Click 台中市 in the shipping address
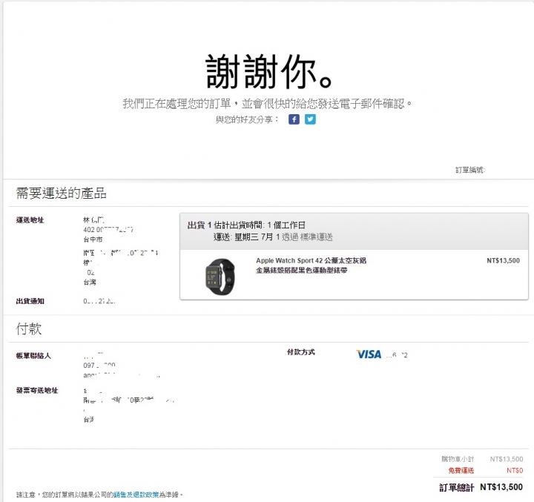The width and height of the screenshot is (534, 502). click(x=93, y=240)
